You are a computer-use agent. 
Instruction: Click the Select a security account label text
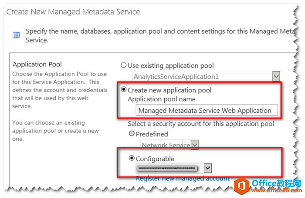201,124
